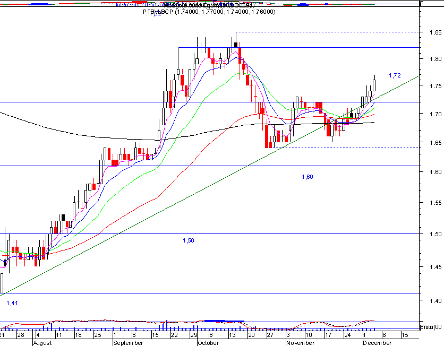This screenshot has height=346, width=444.
Task: Click the December month label
Action: tap(377, 343)
